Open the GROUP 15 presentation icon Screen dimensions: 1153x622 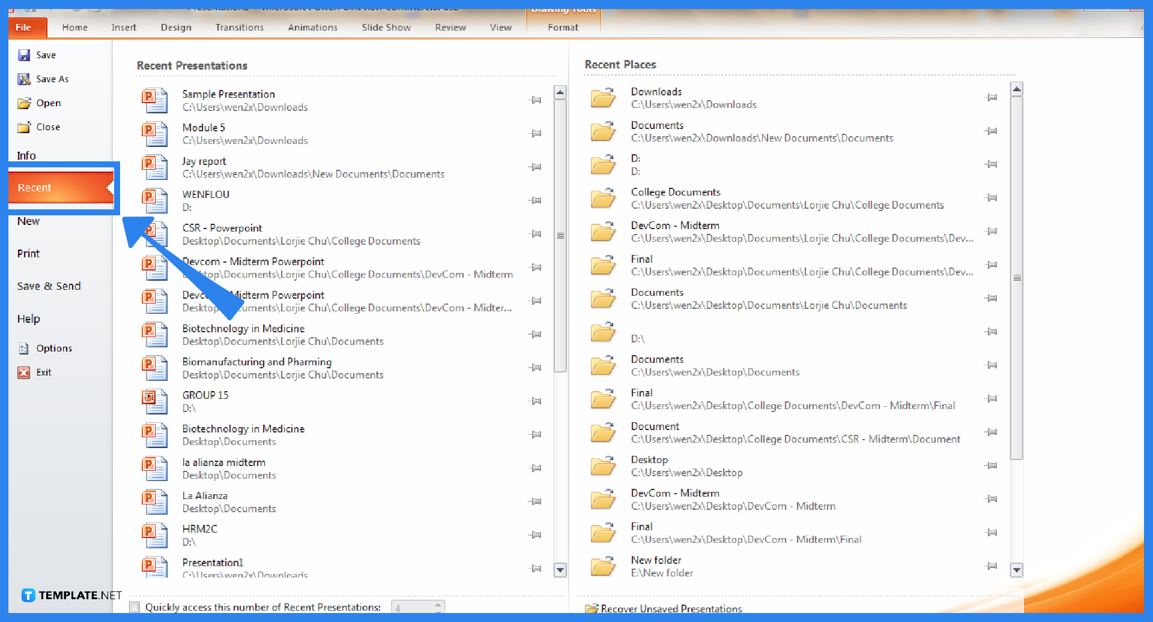coord(154,401)
